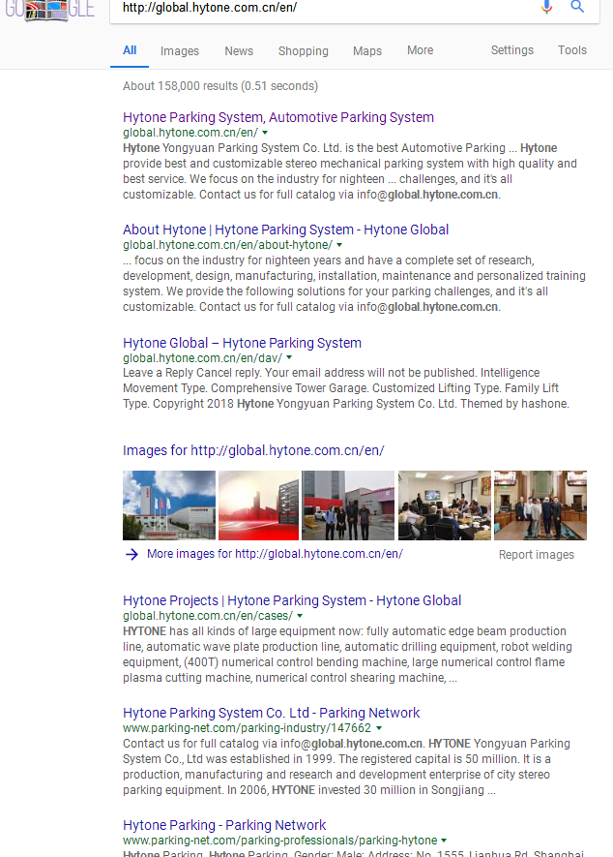
Task: Click the global.hytone.com.cn/en/about-hytone/ green URL
Action: point(227,245)
